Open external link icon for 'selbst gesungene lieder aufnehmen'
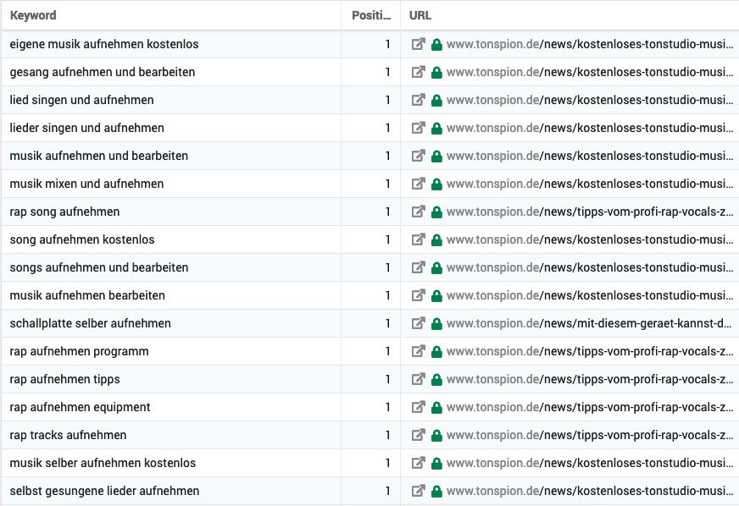 (x=418, y=491)
